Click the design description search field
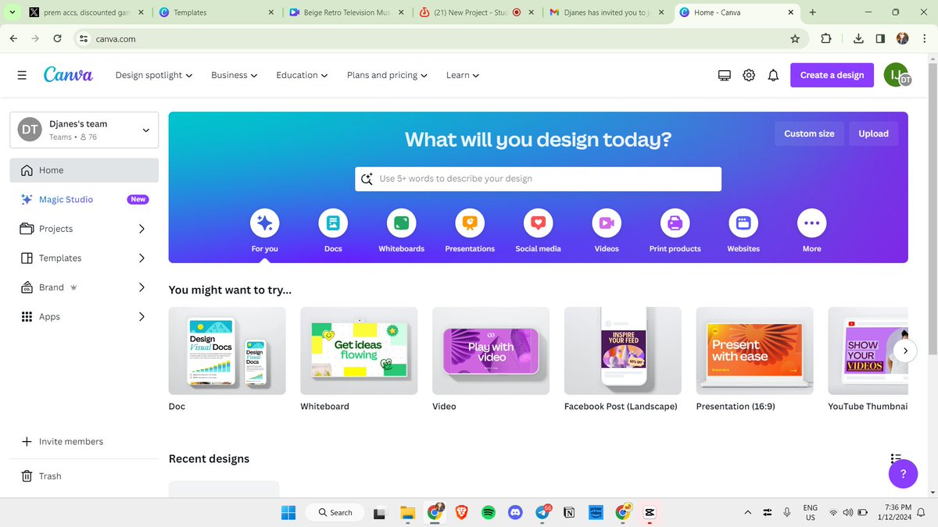The image size is (938, 527). [x=538, y=179]
